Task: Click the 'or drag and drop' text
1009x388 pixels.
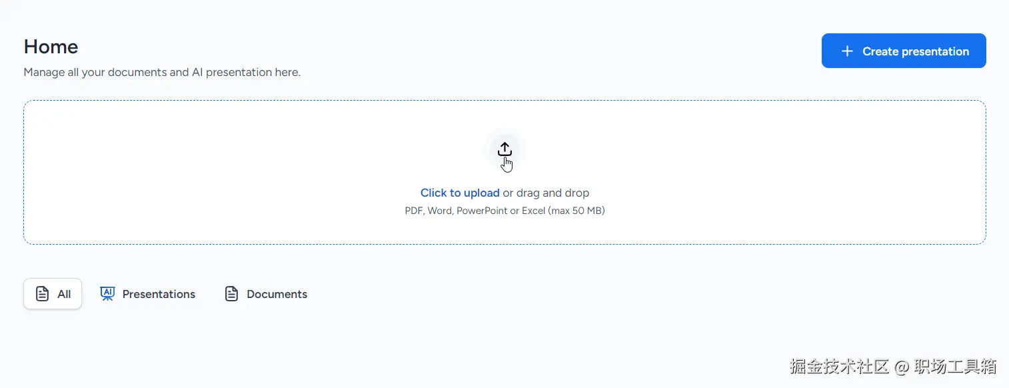Action: point(546,193)
